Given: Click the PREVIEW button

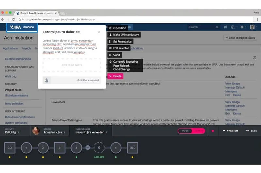Looking at the screenshot, I should [x=230, y=131].
